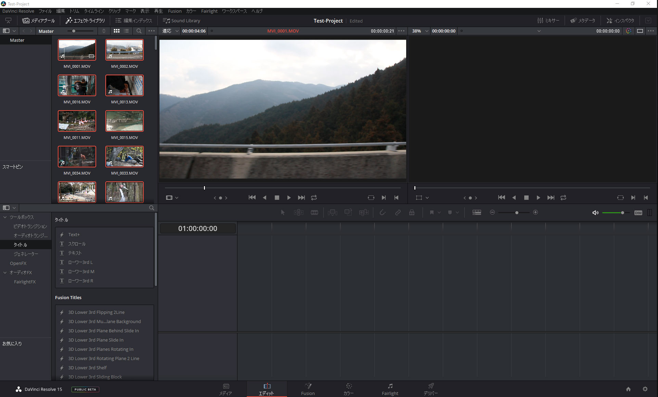This screenshot has width=658, height=397.
Task: Toggle the Effects Library panel button
Action: (x=85, y=21)
